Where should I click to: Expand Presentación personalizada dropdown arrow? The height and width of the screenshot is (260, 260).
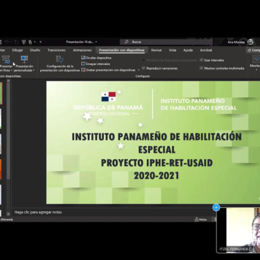click(x=34, y=70)
